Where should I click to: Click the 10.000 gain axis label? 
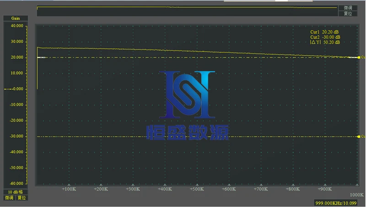(17, 73)
